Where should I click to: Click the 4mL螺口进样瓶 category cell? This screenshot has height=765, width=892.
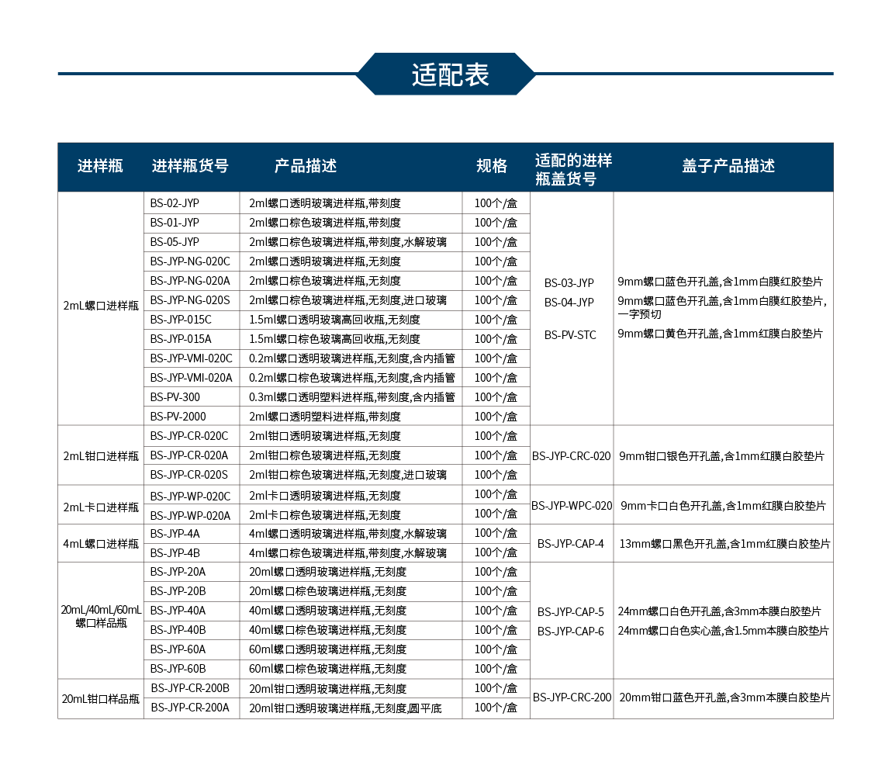(x=101, y=544)
